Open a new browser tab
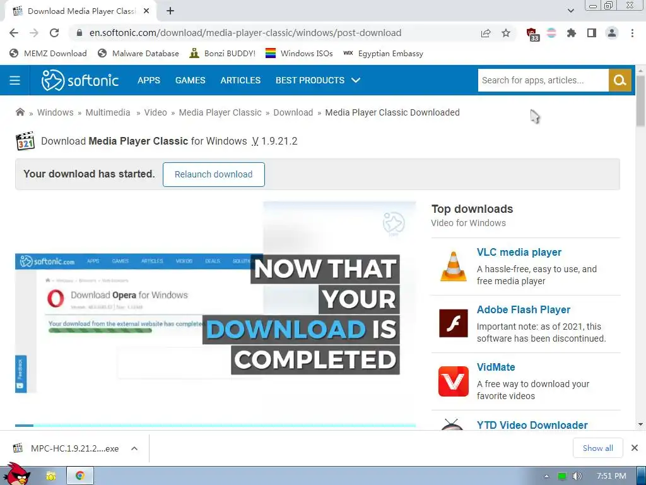 pos(170,11)
